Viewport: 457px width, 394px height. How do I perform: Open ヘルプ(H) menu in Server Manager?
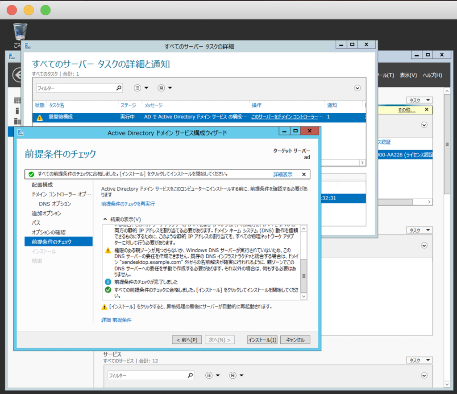click(x=432, y=75)
